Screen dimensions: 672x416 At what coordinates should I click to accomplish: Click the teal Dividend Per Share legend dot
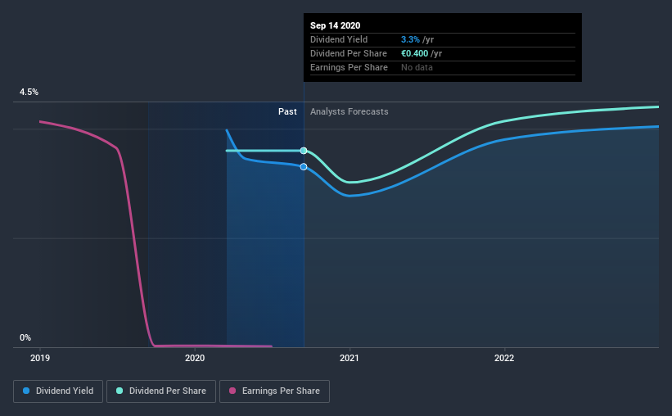(x=120, y=391)
